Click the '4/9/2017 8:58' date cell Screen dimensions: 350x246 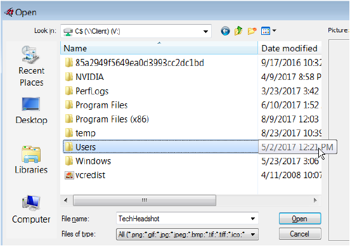(291, 77)
